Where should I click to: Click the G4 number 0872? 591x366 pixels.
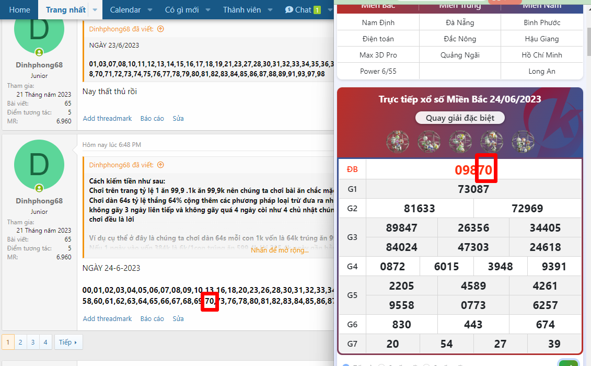392,266
